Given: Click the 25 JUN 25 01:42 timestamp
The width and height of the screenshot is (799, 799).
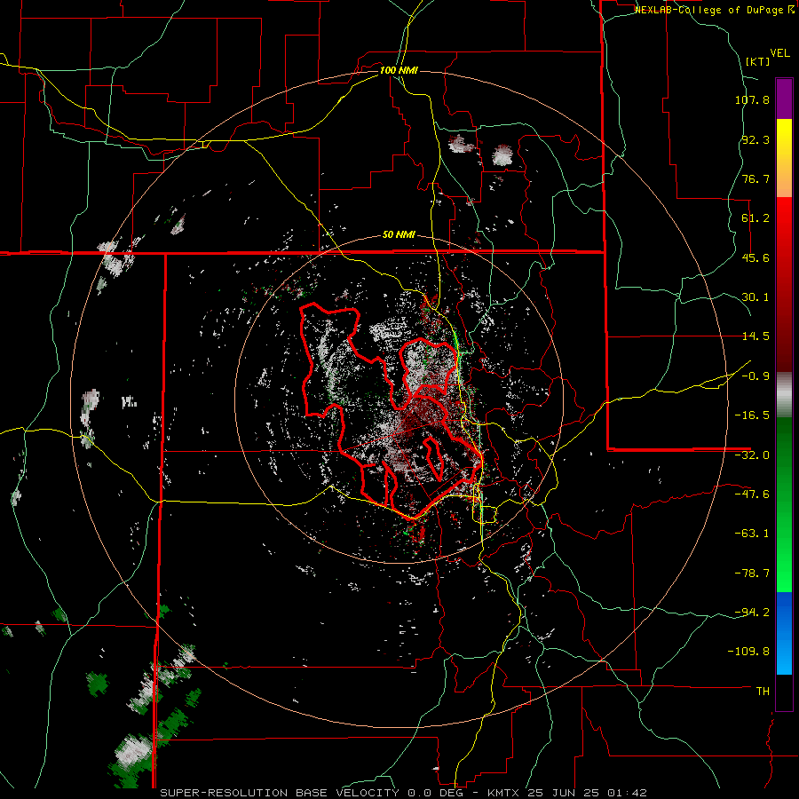Looking at the screenshot, I should [x=587, y=793].
